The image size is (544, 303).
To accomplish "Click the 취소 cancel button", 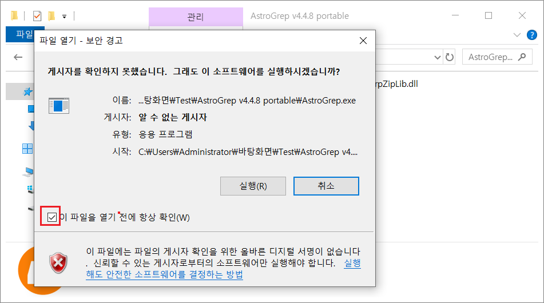I will 326,186.
